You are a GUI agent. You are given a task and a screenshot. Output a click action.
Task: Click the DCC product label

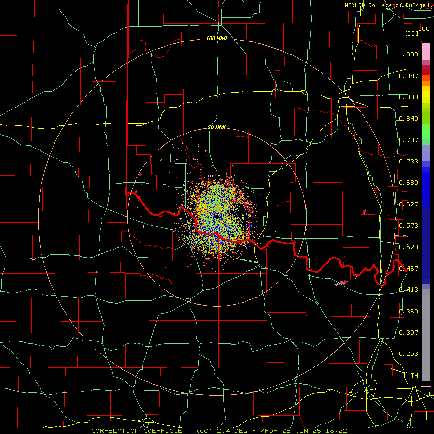423,29
